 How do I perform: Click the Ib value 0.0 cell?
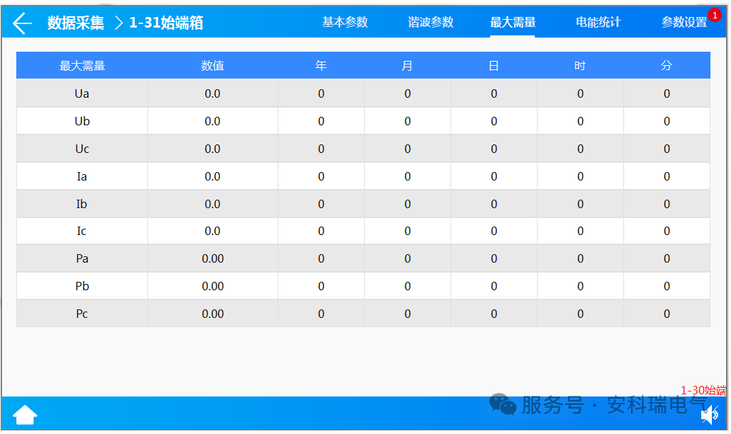pyautogui.click(x=212, y=204)
